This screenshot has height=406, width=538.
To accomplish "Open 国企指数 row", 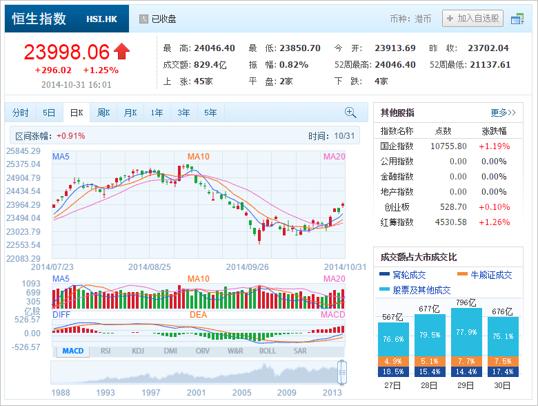I will pos(448,146).
